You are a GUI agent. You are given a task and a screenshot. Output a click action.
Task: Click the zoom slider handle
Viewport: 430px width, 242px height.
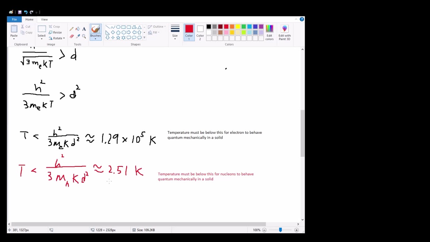click(280, 230)
